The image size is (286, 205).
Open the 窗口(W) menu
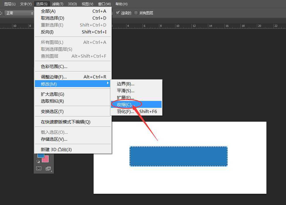[x=104, y=4]
